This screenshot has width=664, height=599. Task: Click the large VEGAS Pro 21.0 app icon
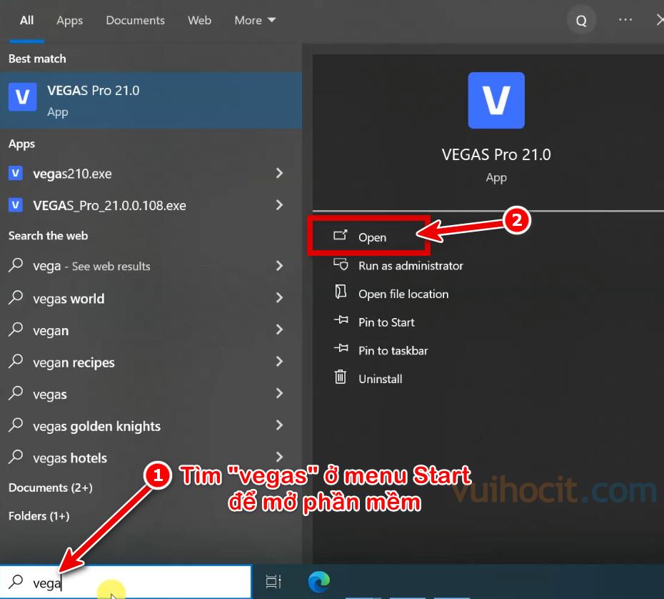click(496, 100)
